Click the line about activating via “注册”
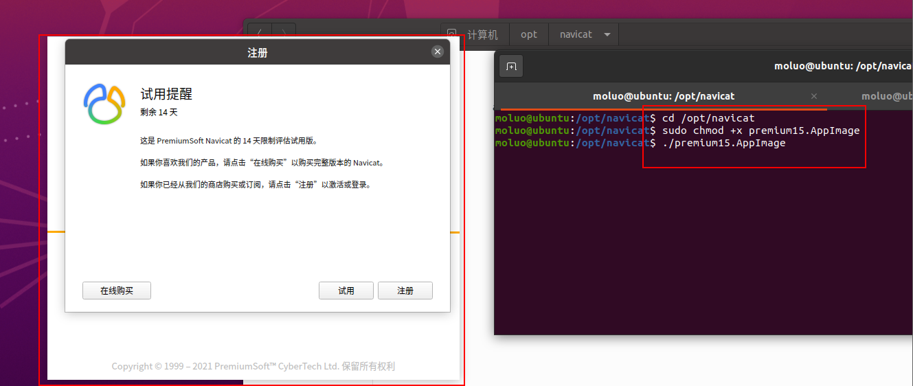Image resolution: width=913 pixels, height=386 pixels. pos(256,185)
